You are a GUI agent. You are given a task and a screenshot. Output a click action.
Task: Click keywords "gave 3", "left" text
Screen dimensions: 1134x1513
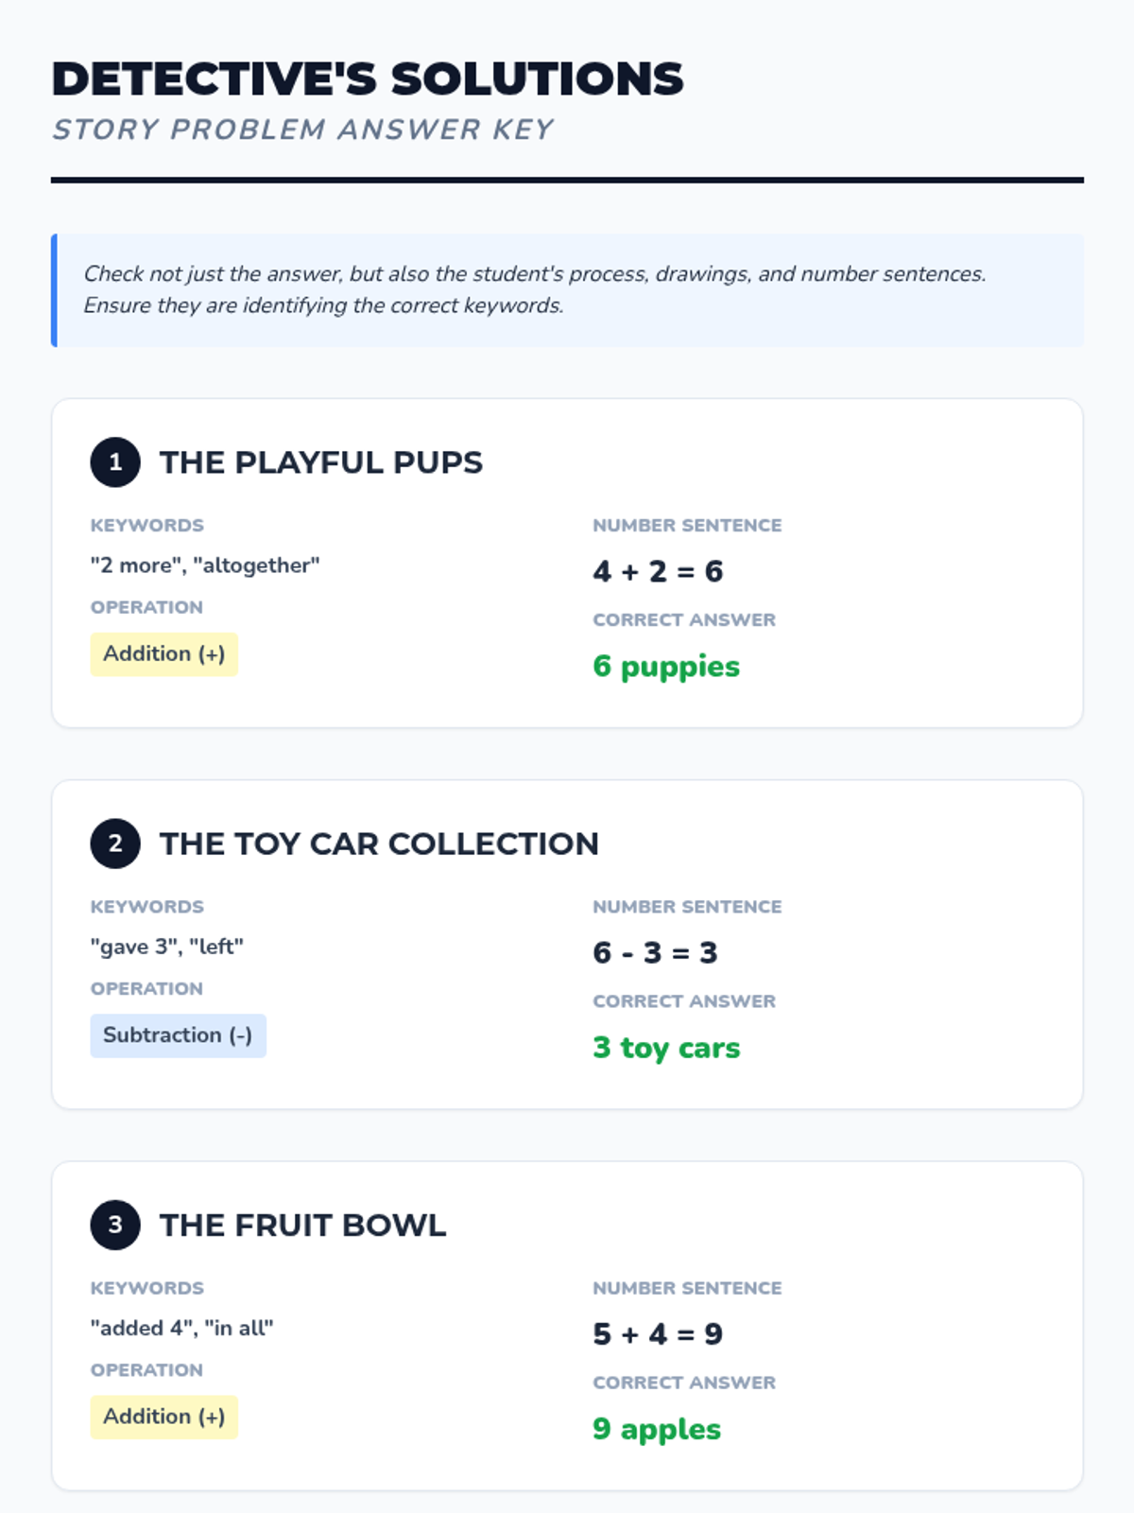(x=167, y=947)
